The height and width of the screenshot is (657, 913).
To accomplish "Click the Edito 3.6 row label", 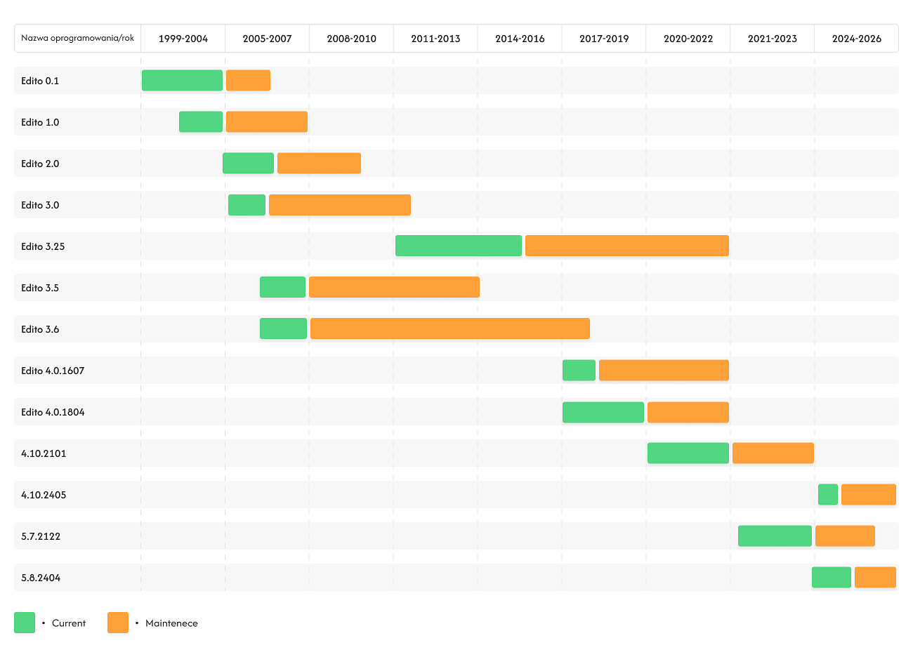I will pos(40,329).
